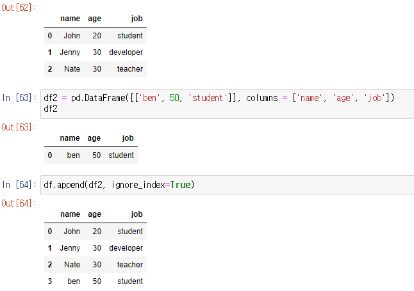Click the Out[62] output label
The image size is (414, 291).
click(x=19, y=8)
